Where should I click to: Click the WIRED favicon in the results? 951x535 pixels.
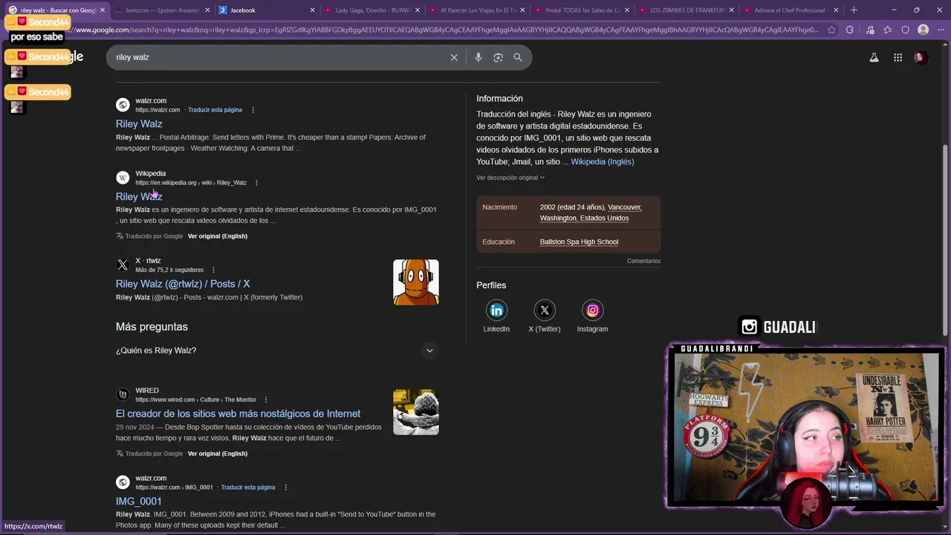[123, 395]
